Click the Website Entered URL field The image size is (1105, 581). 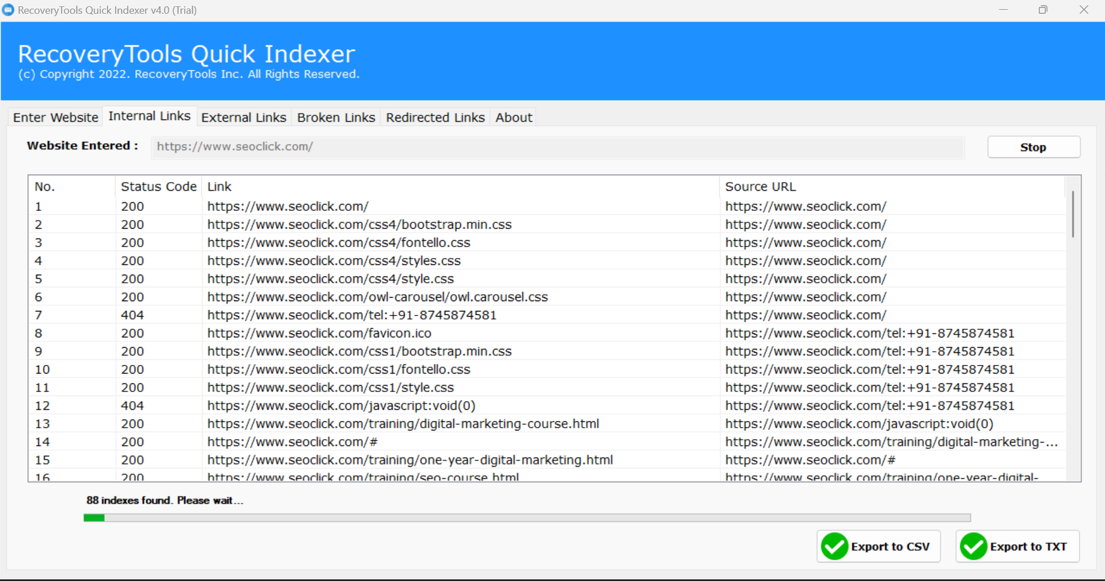(x=558, y=147)
